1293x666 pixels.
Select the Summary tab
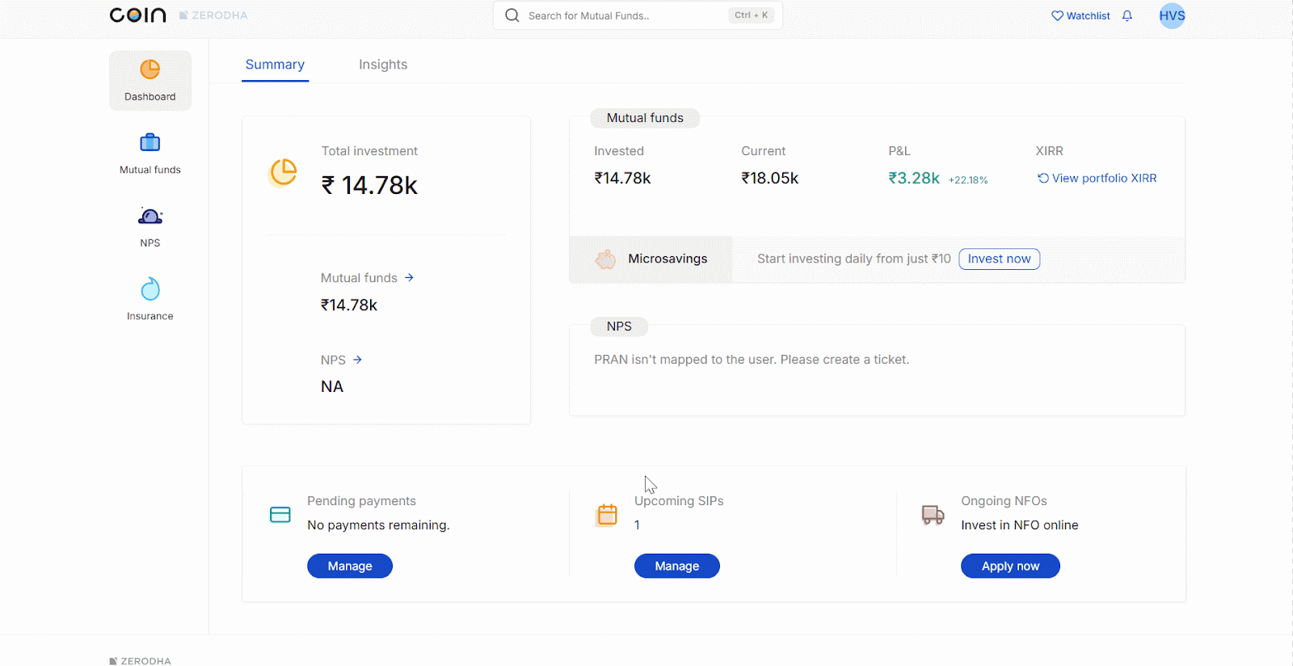pyautogui.click(x=275, y=65)
